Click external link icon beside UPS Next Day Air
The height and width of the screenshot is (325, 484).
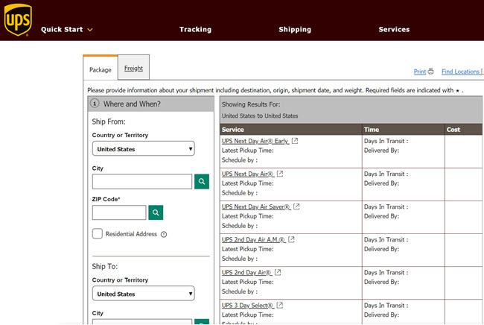pyautogui.click(x=280, y=174)
